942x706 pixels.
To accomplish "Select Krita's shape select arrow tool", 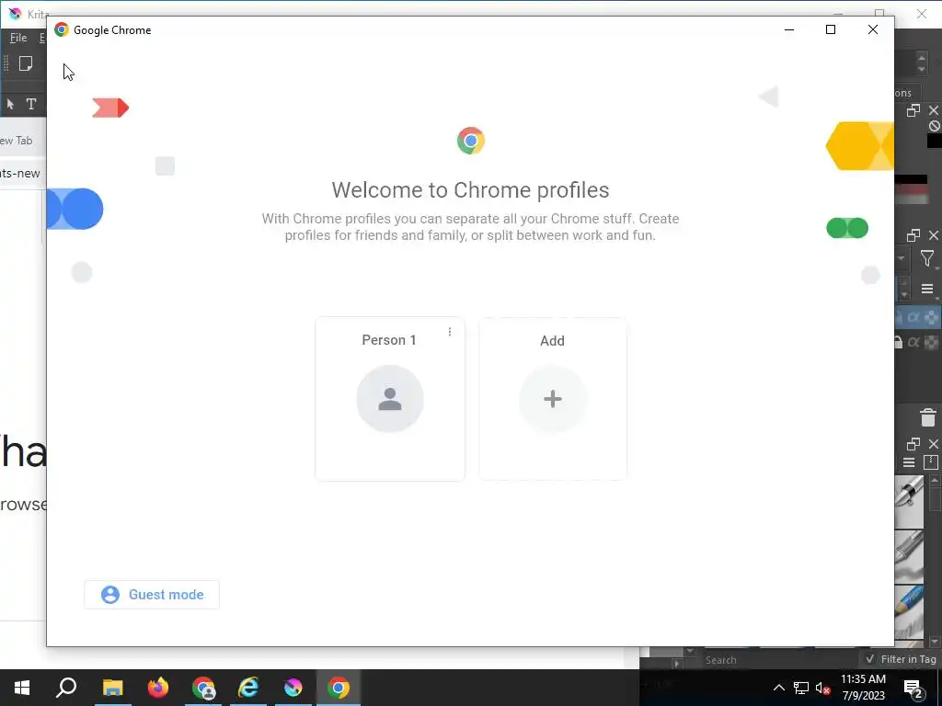I will (x=10, y=105).
